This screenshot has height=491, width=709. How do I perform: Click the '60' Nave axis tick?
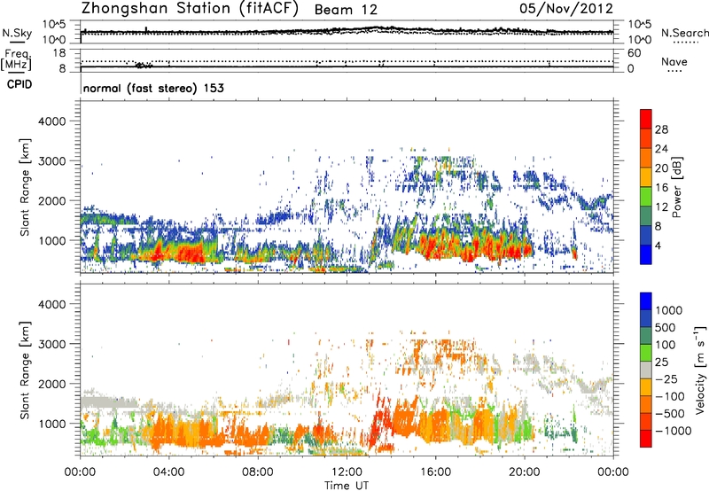(x=634, y=53)
